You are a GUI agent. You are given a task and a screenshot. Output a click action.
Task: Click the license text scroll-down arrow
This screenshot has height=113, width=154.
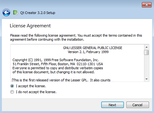[147, 79]
